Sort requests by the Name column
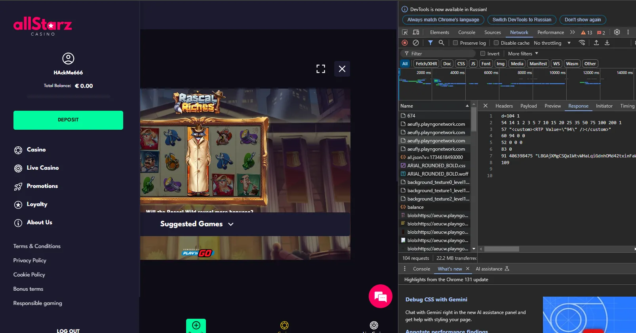This screenshot has width=636, height=333. click(434, 106)
